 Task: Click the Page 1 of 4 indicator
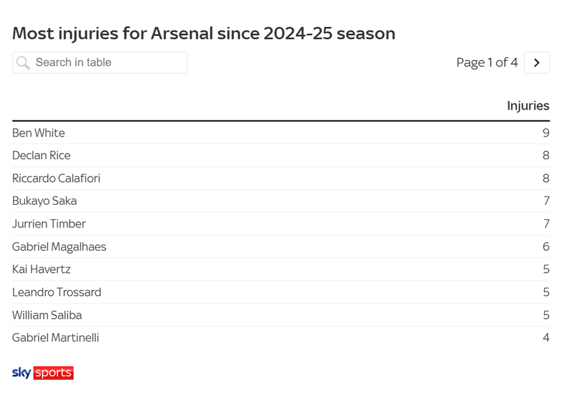pos(487,63)
